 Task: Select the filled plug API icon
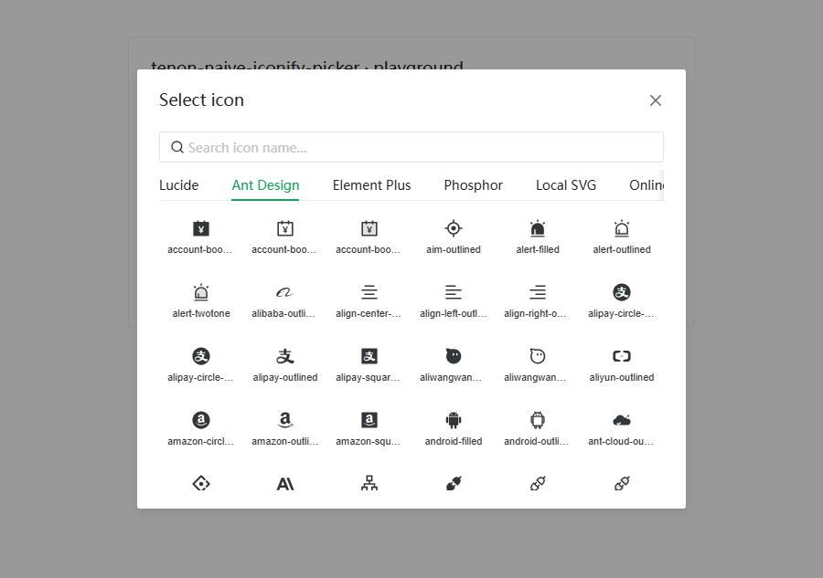point(454,484)
